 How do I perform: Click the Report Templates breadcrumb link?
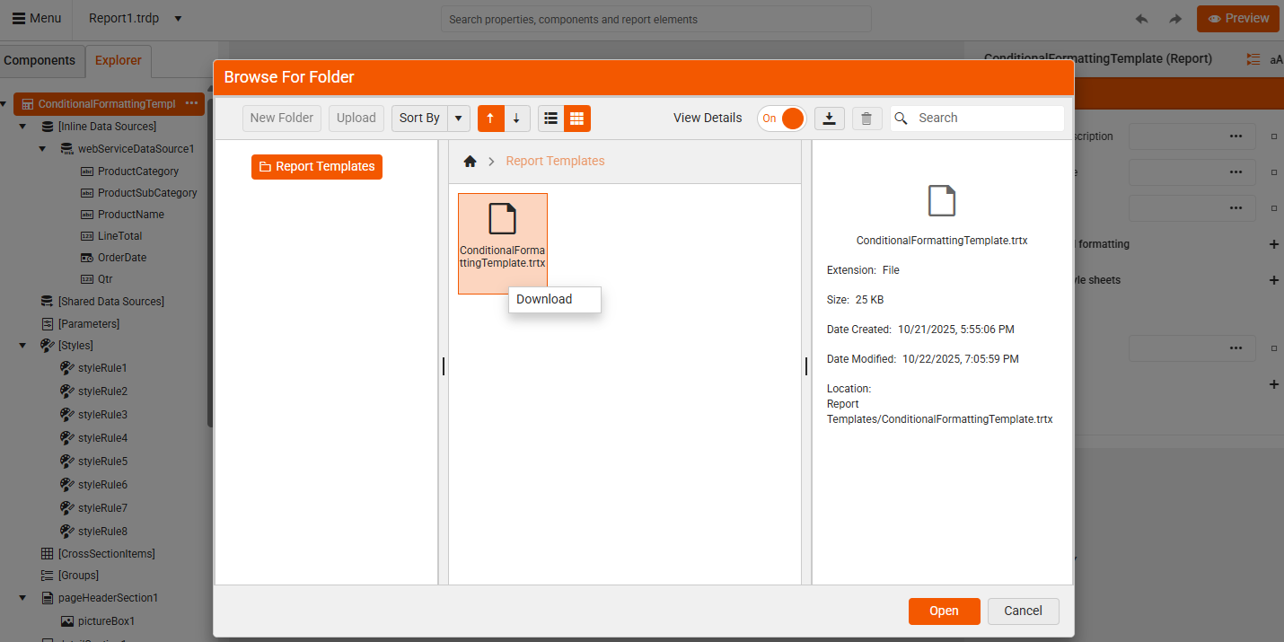coord(555,162)
